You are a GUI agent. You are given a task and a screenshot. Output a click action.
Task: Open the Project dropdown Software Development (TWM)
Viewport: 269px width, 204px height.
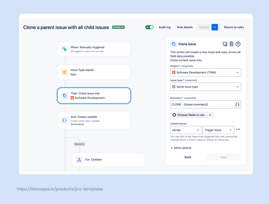tap(206, 73)
